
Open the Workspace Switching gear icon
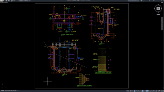154,91
